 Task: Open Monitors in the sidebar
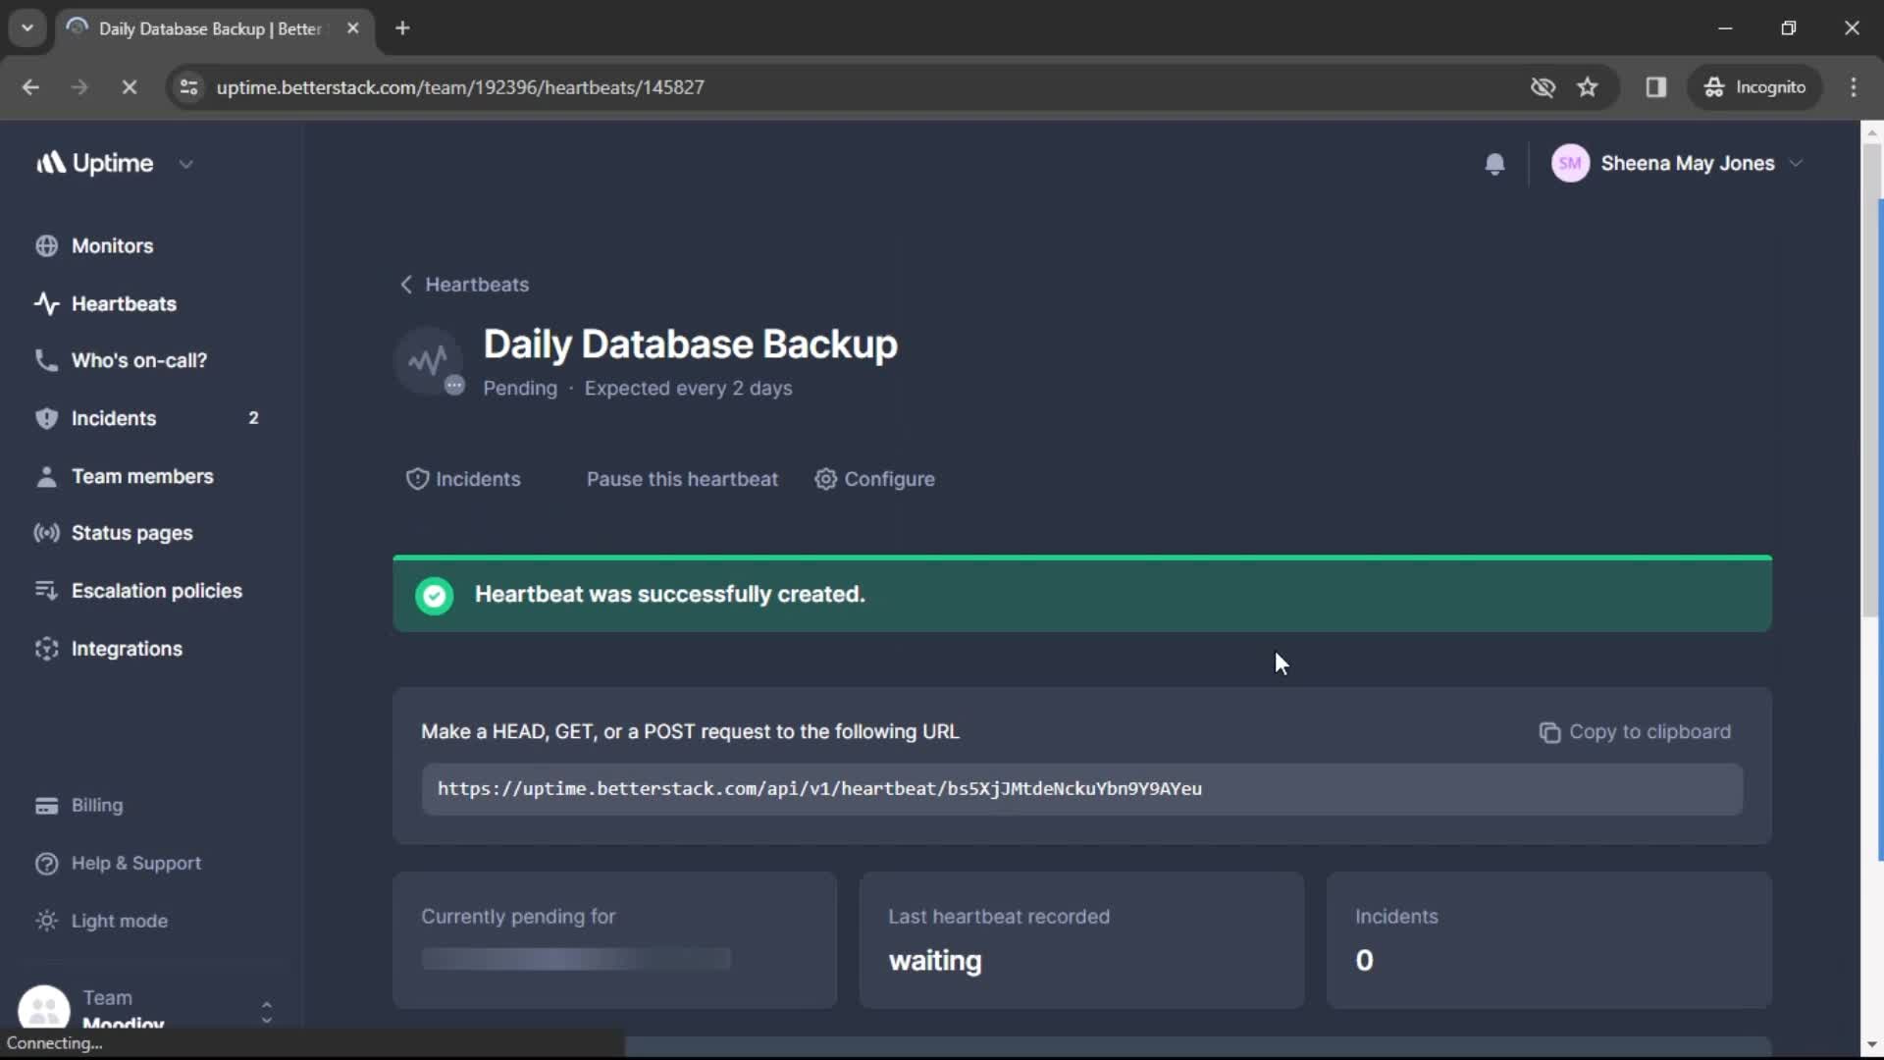[x=112, y=246]
